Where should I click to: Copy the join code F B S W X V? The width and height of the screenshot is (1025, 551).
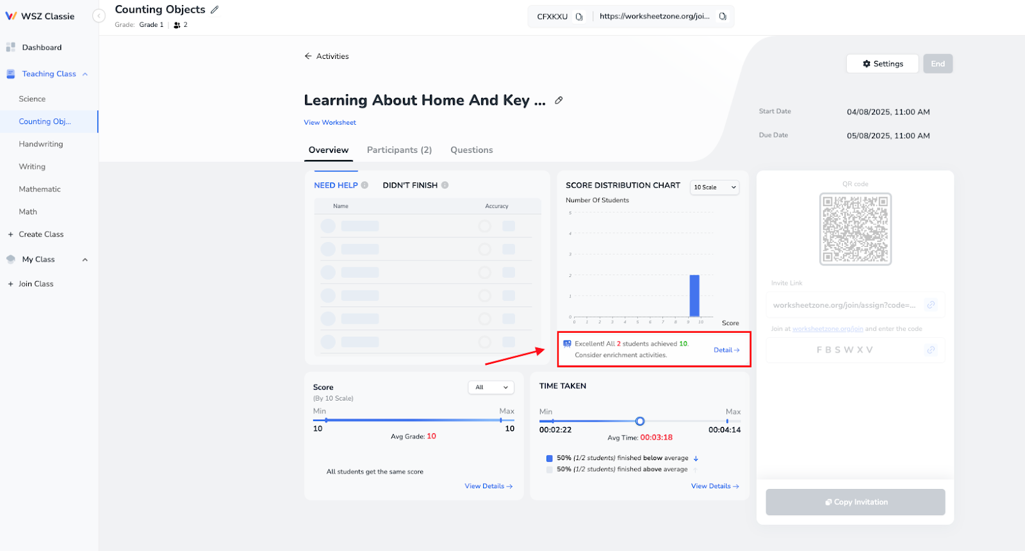coord(931,349)
